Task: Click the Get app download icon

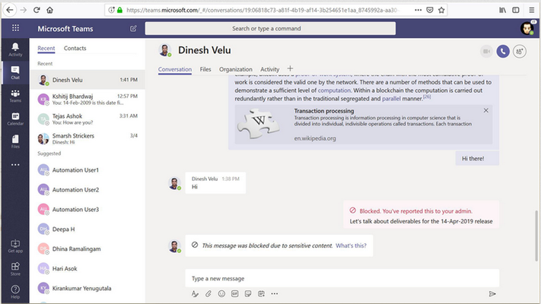Action: point(15,245)
